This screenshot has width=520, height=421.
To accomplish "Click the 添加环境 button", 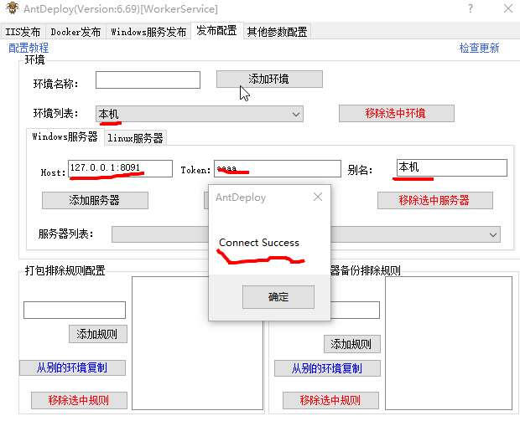I will (269, 80).
